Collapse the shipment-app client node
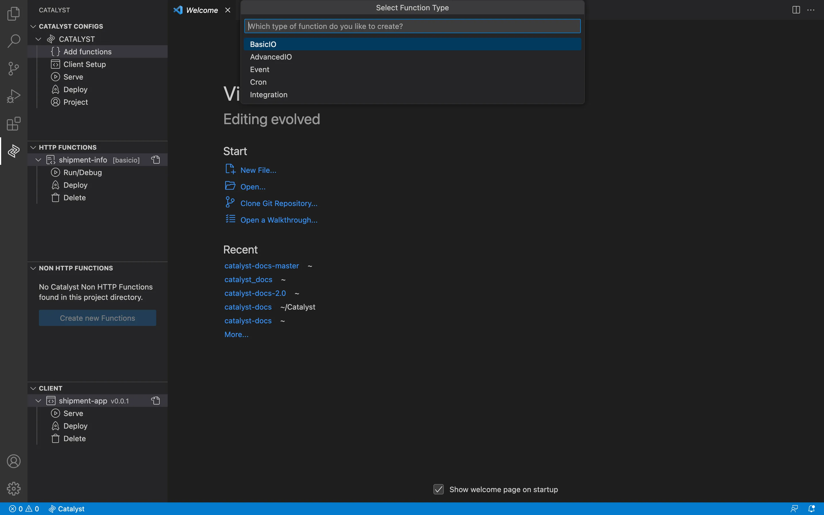Viewport: 824px width, 515px height. pyautogui.click(x=38, y=401)
